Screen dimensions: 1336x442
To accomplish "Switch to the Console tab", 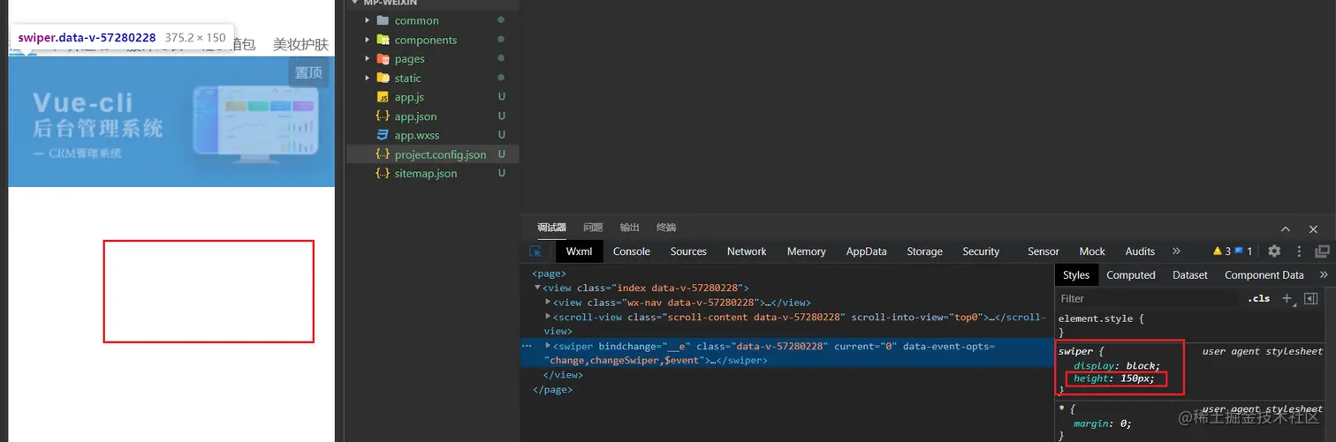I will (x=631, y=251).
